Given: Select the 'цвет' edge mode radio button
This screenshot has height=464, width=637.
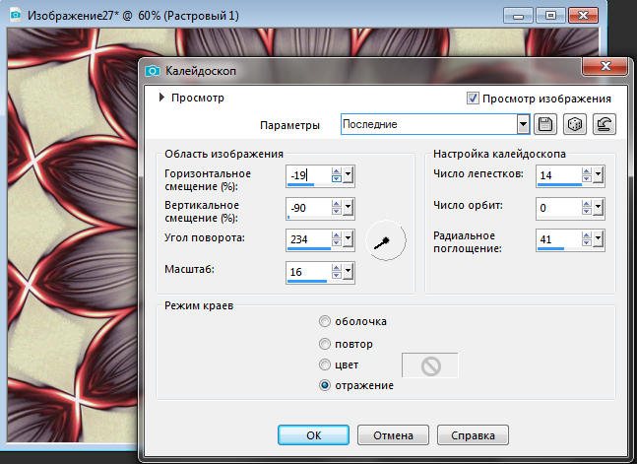Looking at the screenshot, I should (325, 365).
